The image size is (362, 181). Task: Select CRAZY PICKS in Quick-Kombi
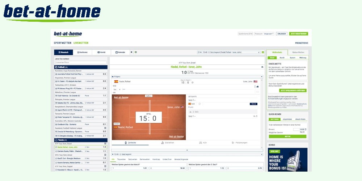click(x=300, y=119)
